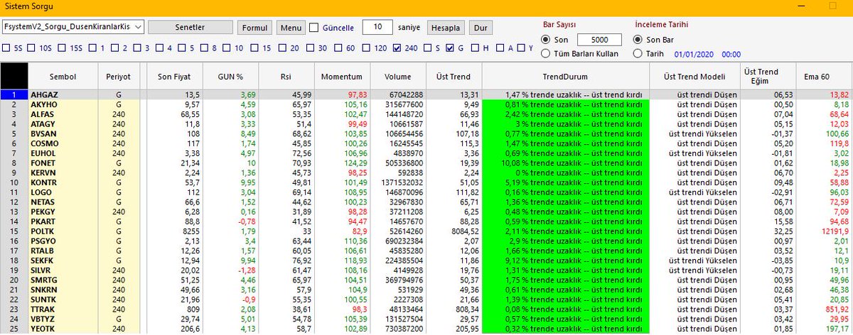
Task: Select the ALFAS symbol cell
Action: (63, 114)
